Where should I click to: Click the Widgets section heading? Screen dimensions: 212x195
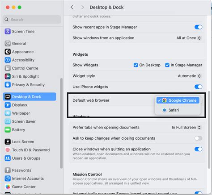click(80, 54)
